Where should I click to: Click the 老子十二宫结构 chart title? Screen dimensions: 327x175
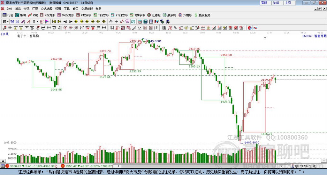pyautogui.click(x=28, y=36)
